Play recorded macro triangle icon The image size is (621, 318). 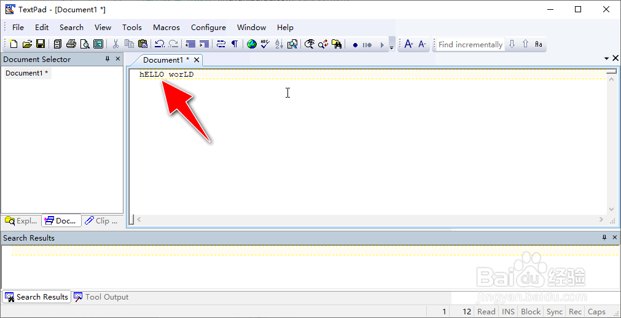(382, 45)
